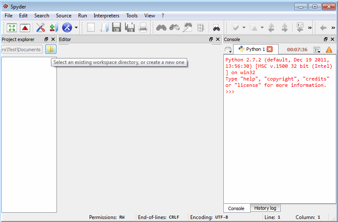Image resolution: width=338 pixels, height=222 pixels.
Task: Close the Editor pane
Action: (x=218, y=39)
